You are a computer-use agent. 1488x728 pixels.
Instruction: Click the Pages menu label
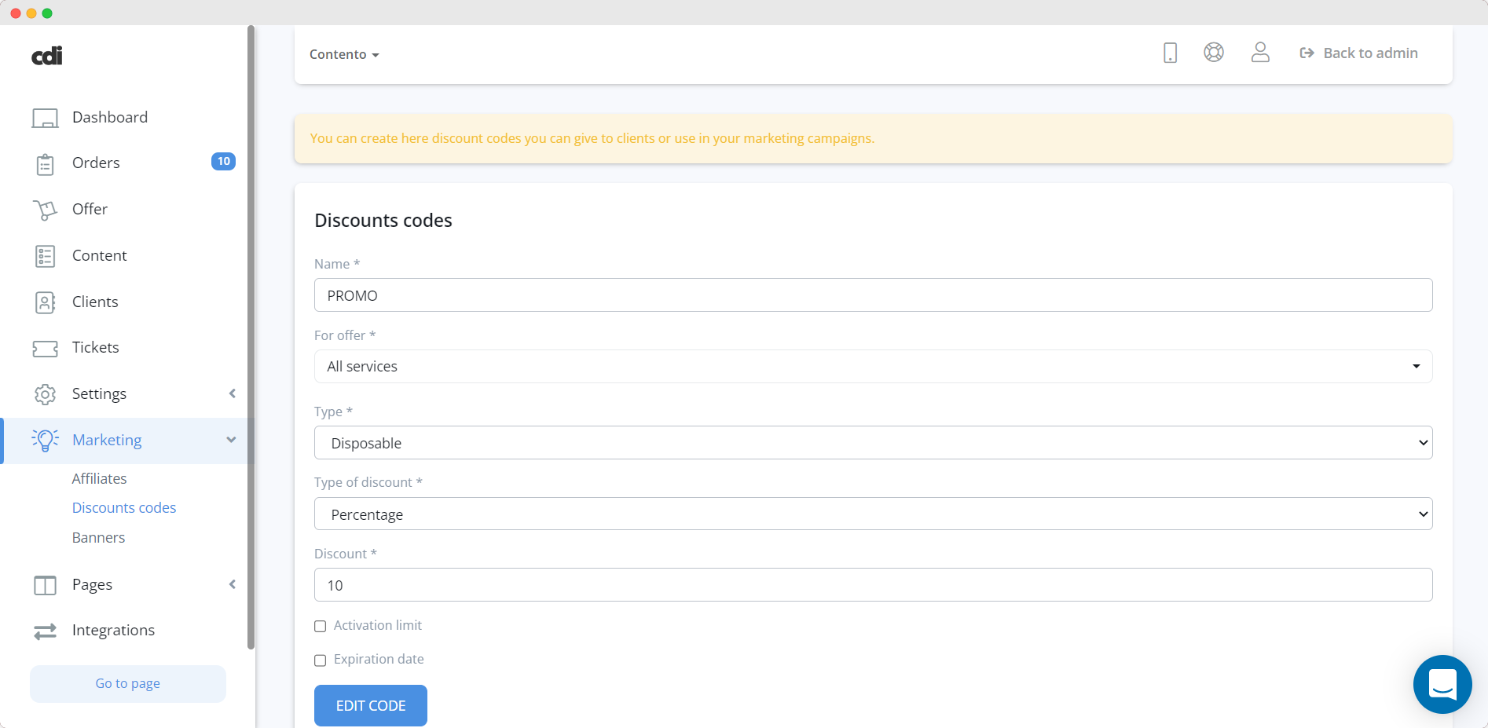pos(92,584)
